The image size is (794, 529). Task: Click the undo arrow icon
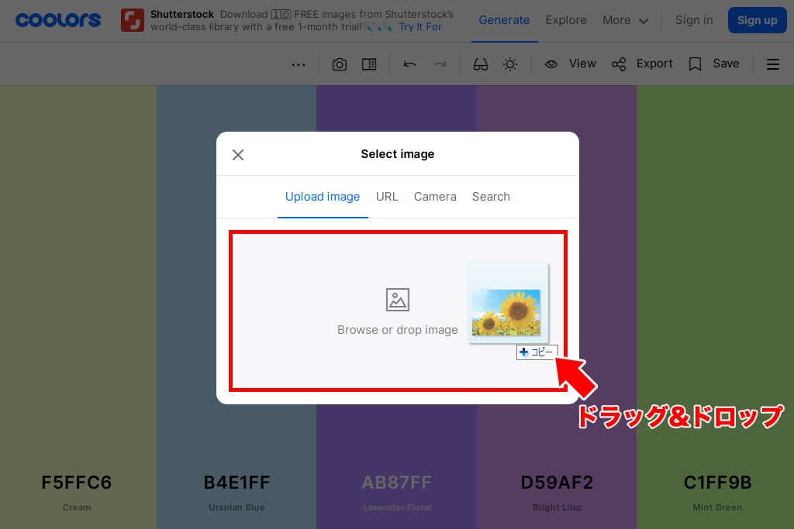[410, 64]
